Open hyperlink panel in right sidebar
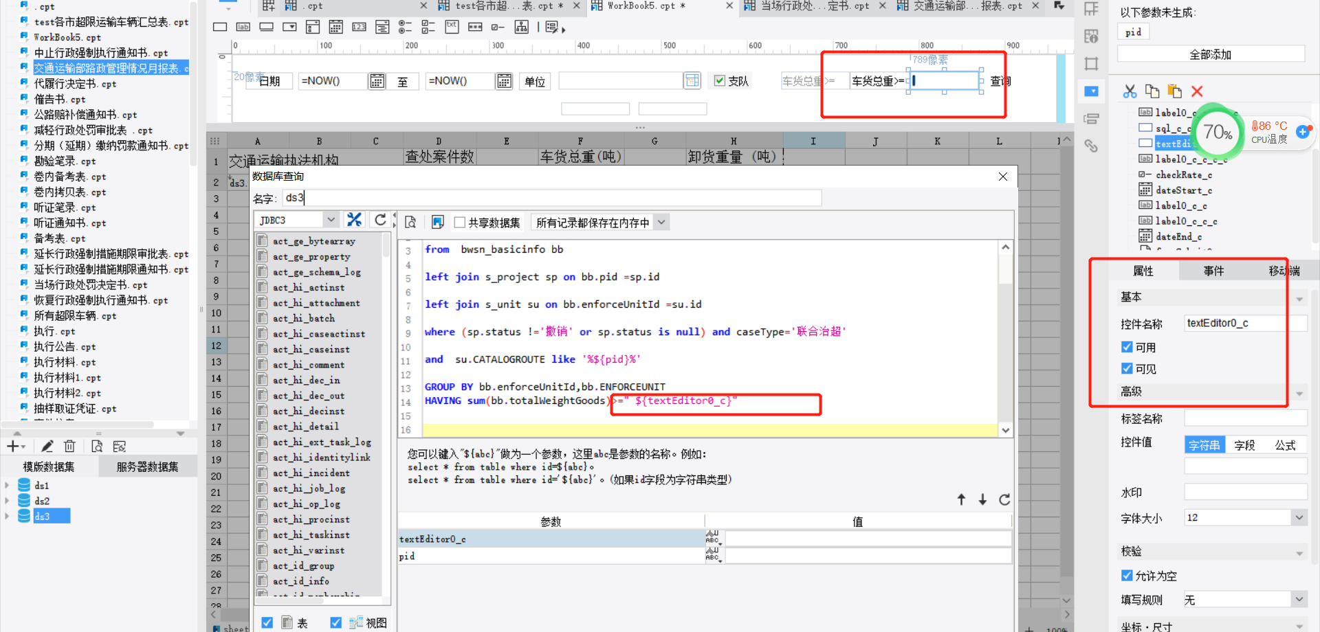1320x632 pixels. pyautogui.click(x=1091, y=146)
